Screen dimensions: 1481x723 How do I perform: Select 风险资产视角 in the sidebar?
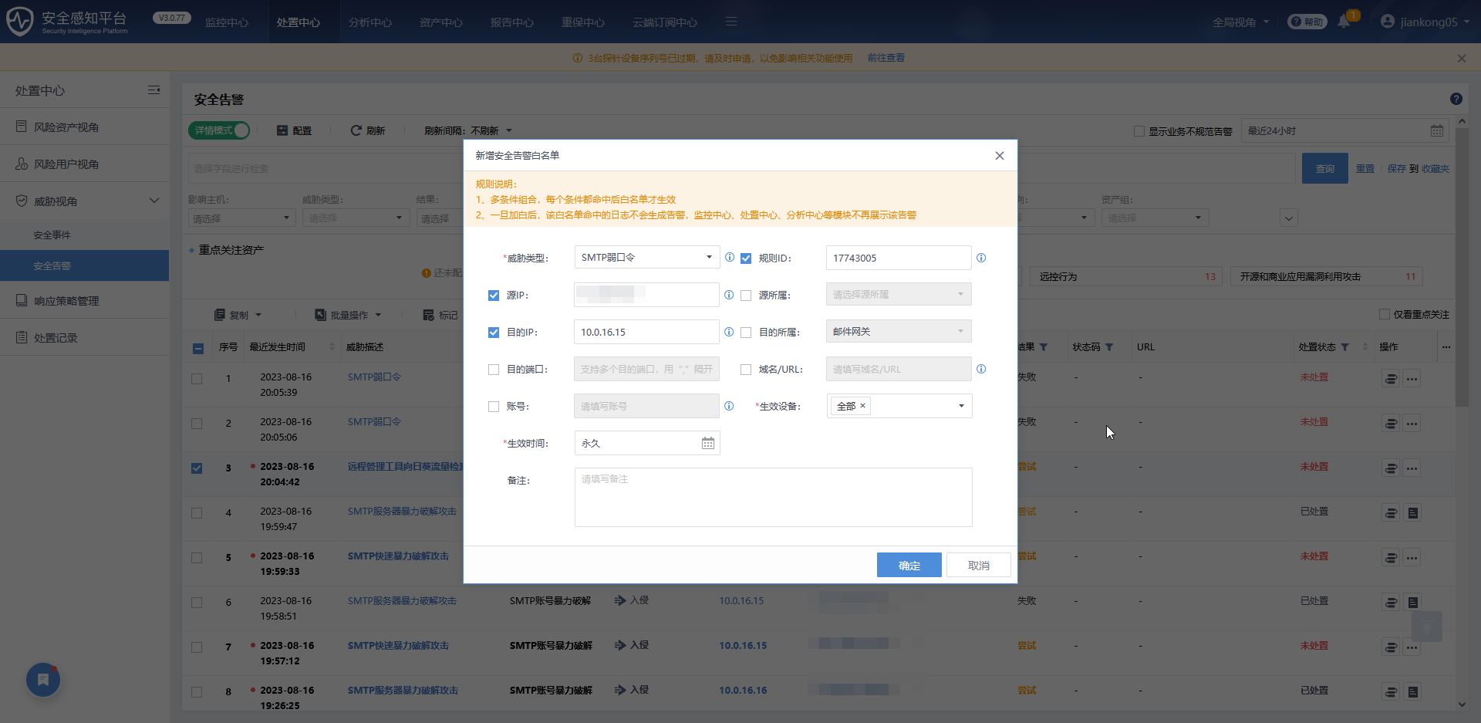[85, 127]
